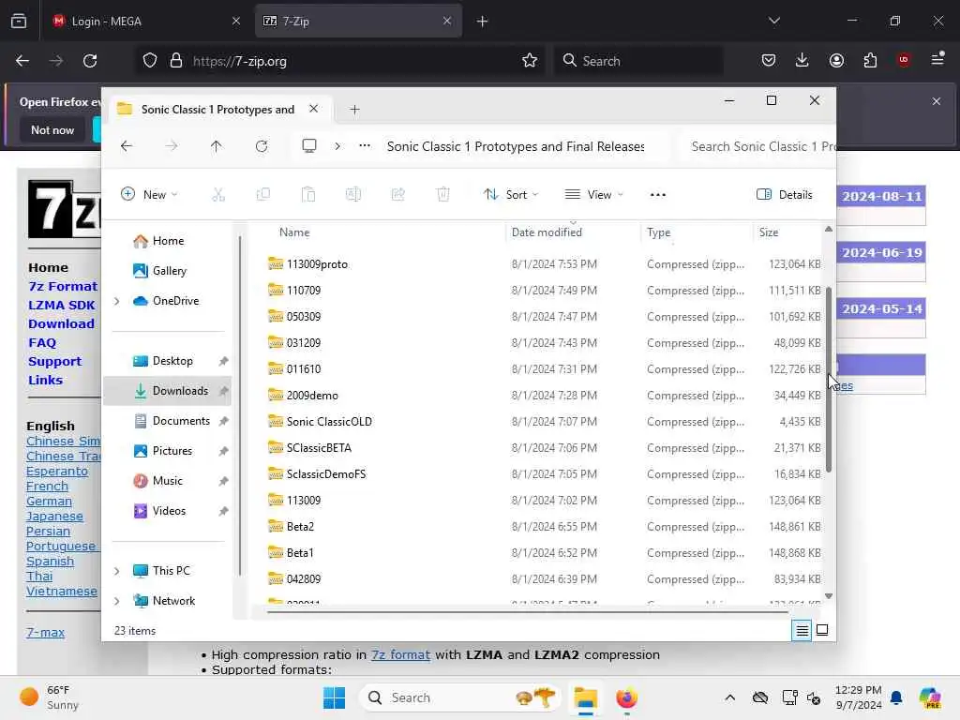Switch to the 7-Zip browser tab
This screenshot has width=960, height=720.
click(x=358, y=21)
